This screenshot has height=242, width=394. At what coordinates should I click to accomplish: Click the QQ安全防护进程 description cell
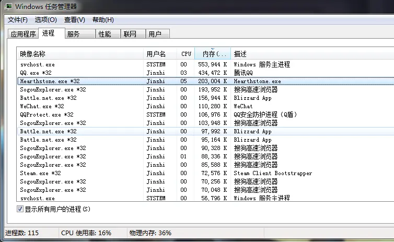265,114
